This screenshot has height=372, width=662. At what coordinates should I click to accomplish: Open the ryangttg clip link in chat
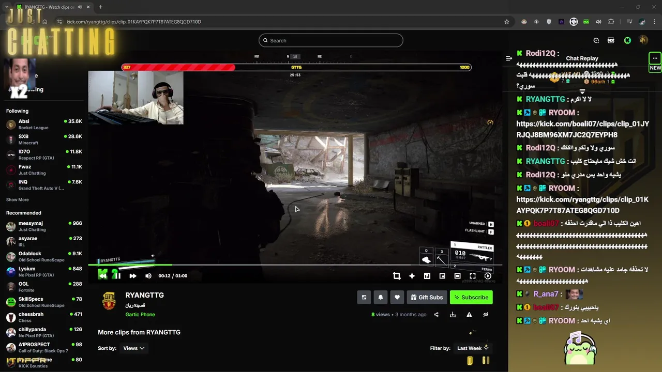[582, 205]
